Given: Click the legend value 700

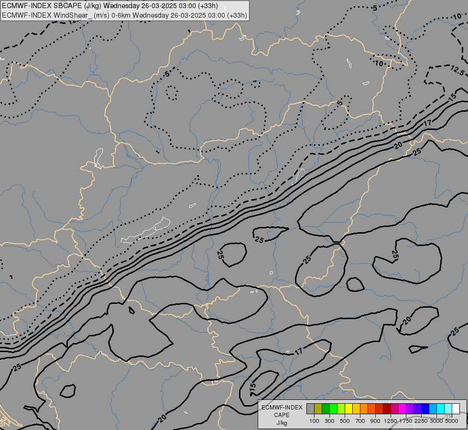Looking at the screenshot, I should [360, 421].
